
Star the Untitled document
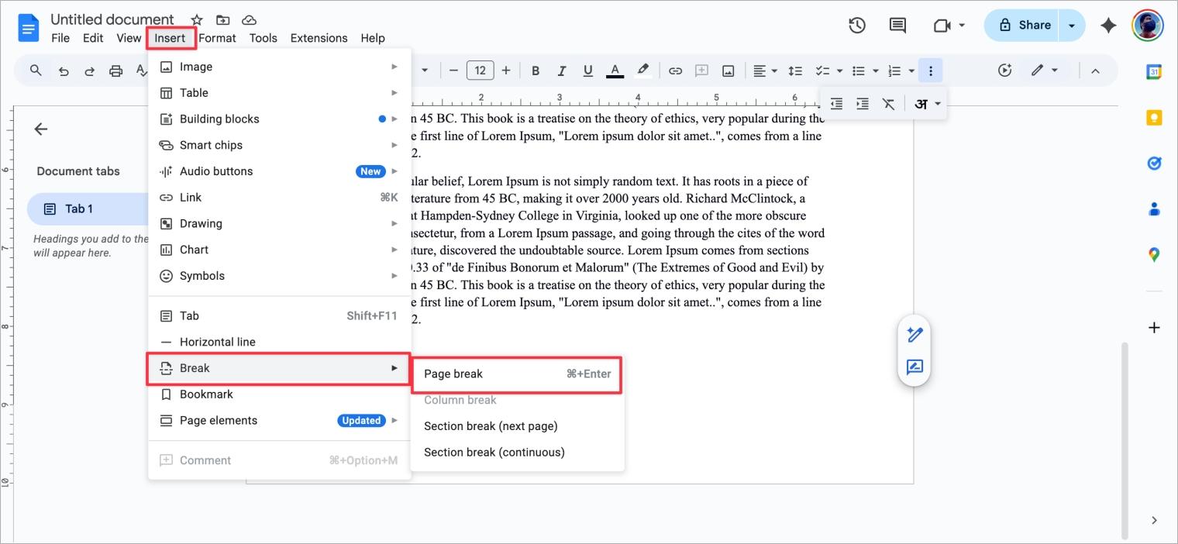[197, 20]
